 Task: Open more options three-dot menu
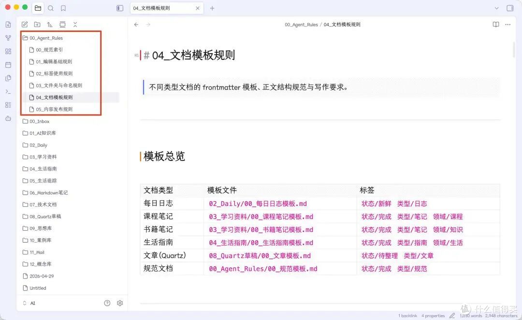click(x=507, y=24)
